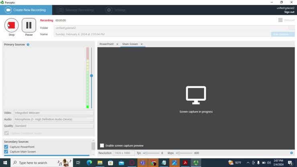This screenshot has width=297, height=167.
Task: Open the Video source dropdown
Action: pyautogui.click(x=53, y=113)
